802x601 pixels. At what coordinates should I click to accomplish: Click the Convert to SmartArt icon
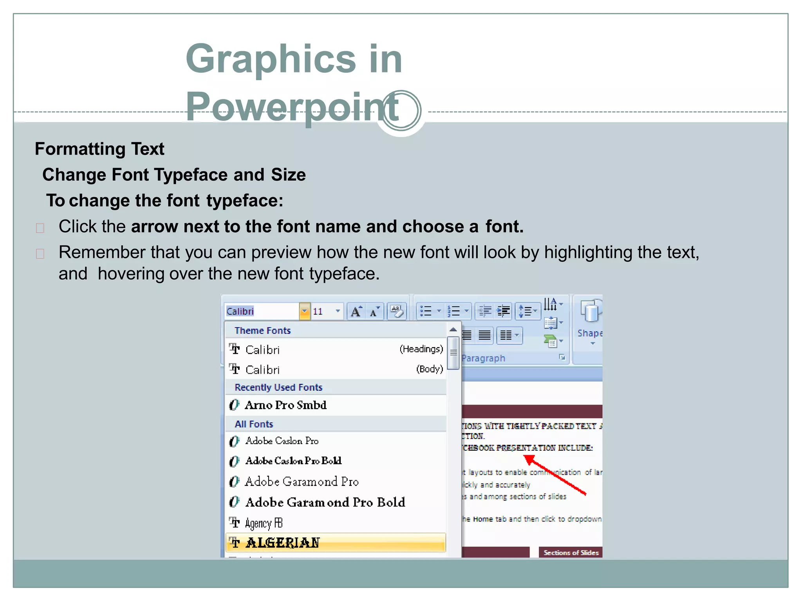click(x=550, y=341)
